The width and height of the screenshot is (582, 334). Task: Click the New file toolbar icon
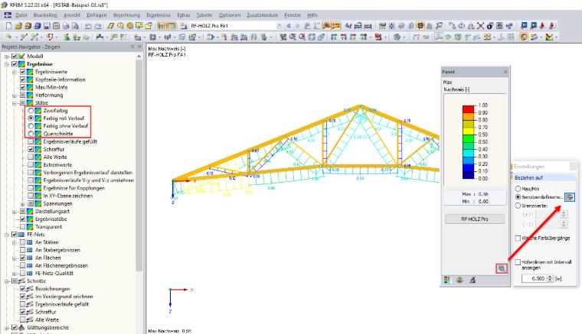pos(9,26)
